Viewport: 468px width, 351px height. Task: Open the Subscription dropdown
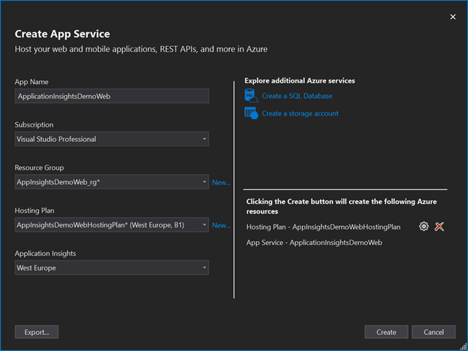coord(112,139)
